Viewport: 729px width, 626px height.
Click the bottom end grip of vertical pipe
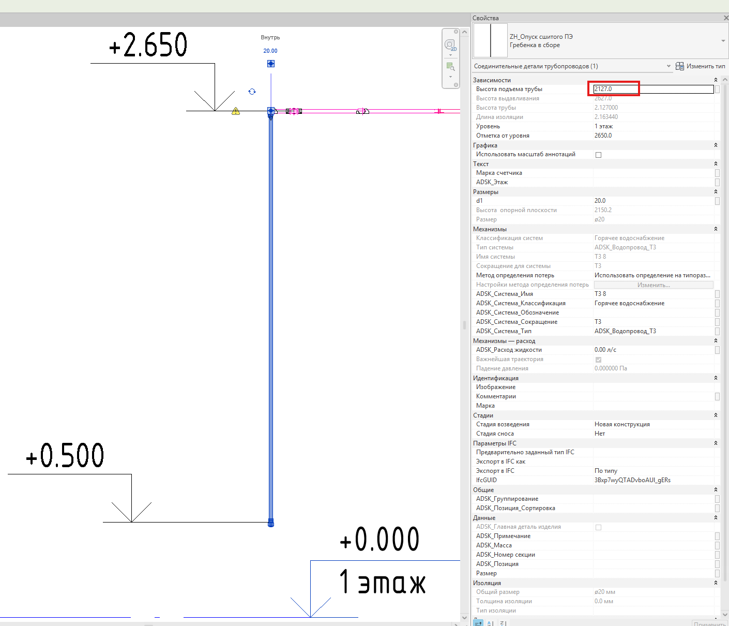[271, 523]
